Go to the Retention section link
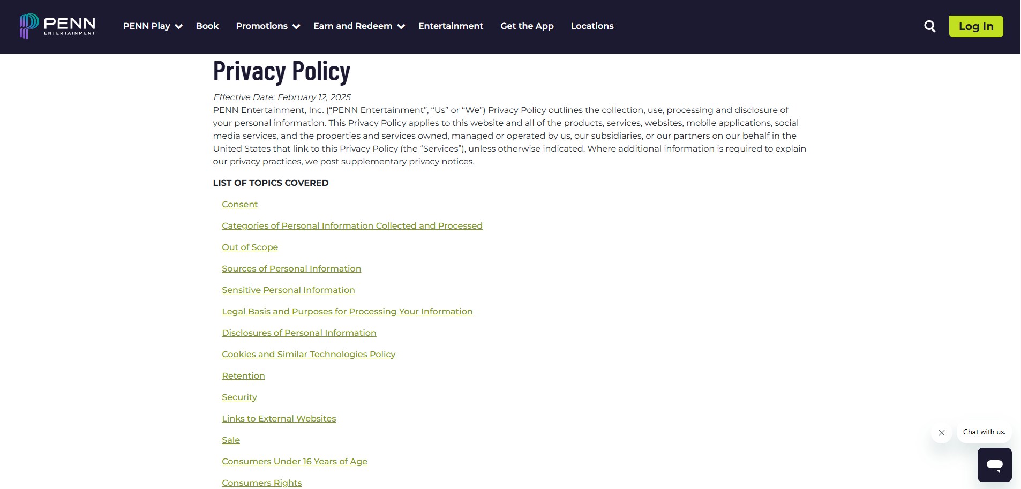The width and height of the screenshot is (1021, 489). pos(243,376)
